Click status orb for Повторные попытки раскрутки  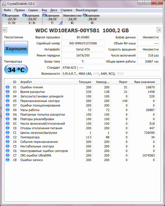click(x=8, y=114)
